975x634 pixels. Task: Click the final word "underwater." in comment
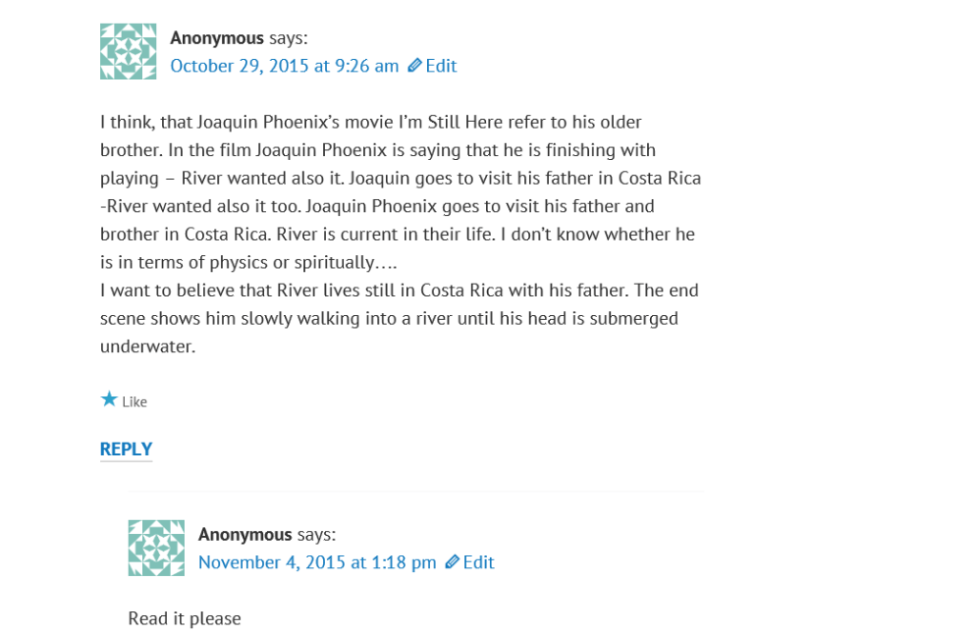[148, 347]
